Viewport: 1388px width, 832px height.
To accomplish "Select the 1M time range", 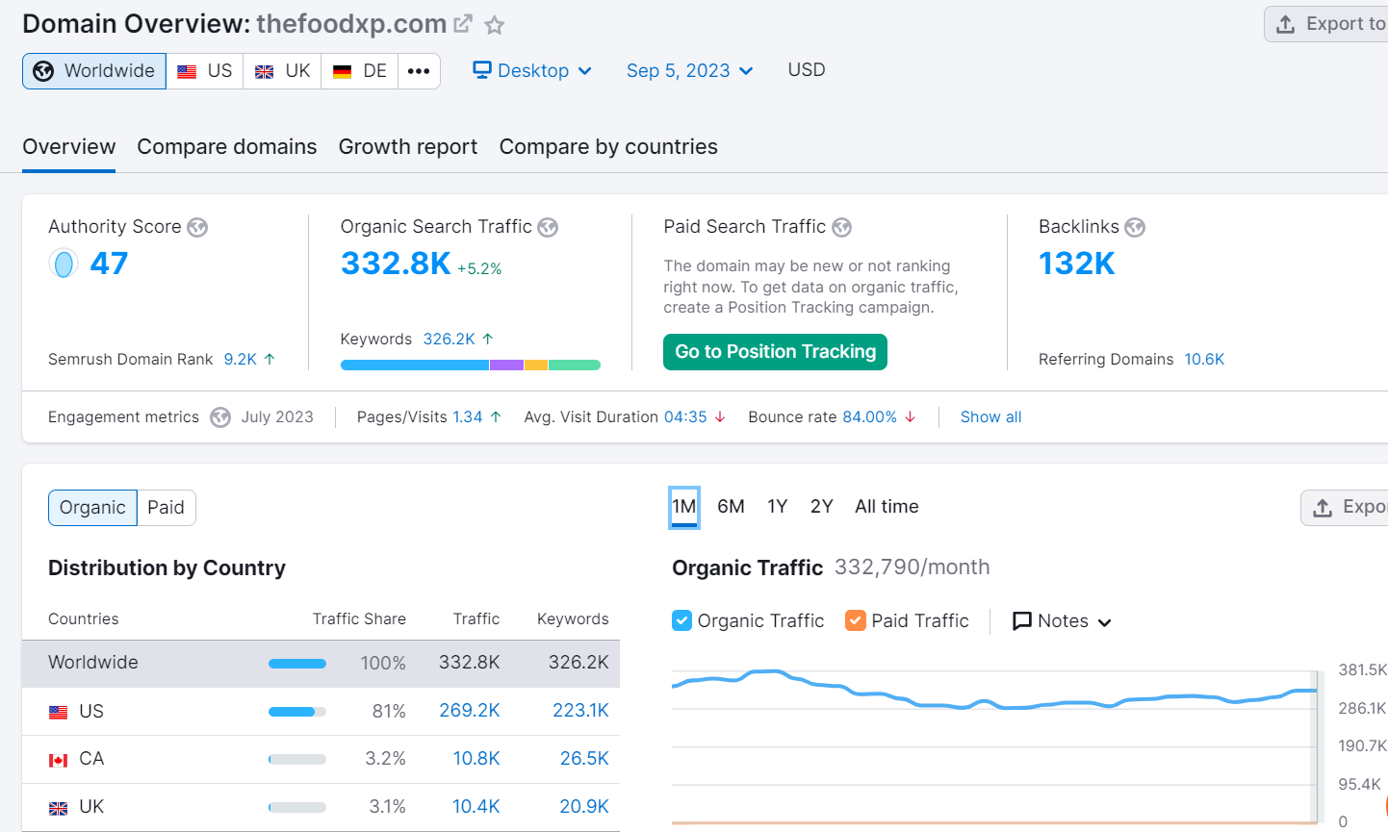I will tap(684, 507).
